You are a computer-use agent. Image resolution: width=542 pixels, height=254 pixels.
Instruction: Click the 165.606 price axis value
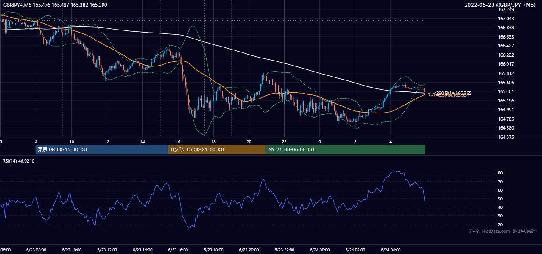coord(506,83)
